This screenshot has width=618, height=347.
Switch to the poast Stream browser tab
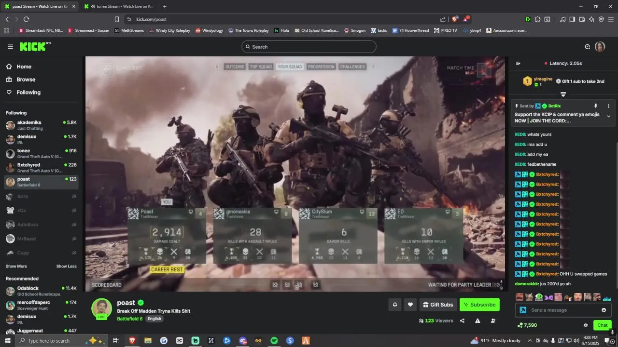pyautogui.click(x=39, y=6)
